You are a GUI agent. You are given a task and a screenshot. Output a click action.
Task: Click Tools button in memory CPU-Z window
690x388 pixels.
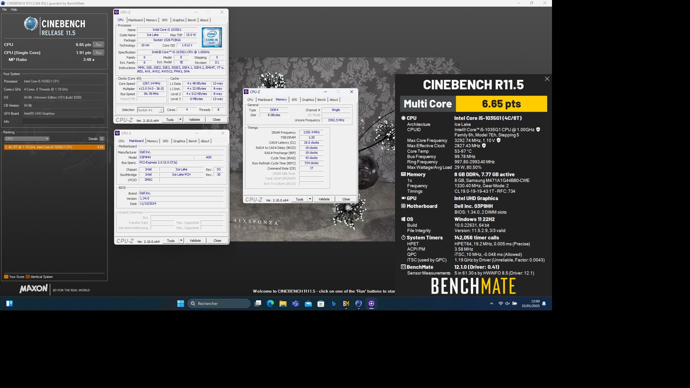pyautogui.click(x=300, y=199)
